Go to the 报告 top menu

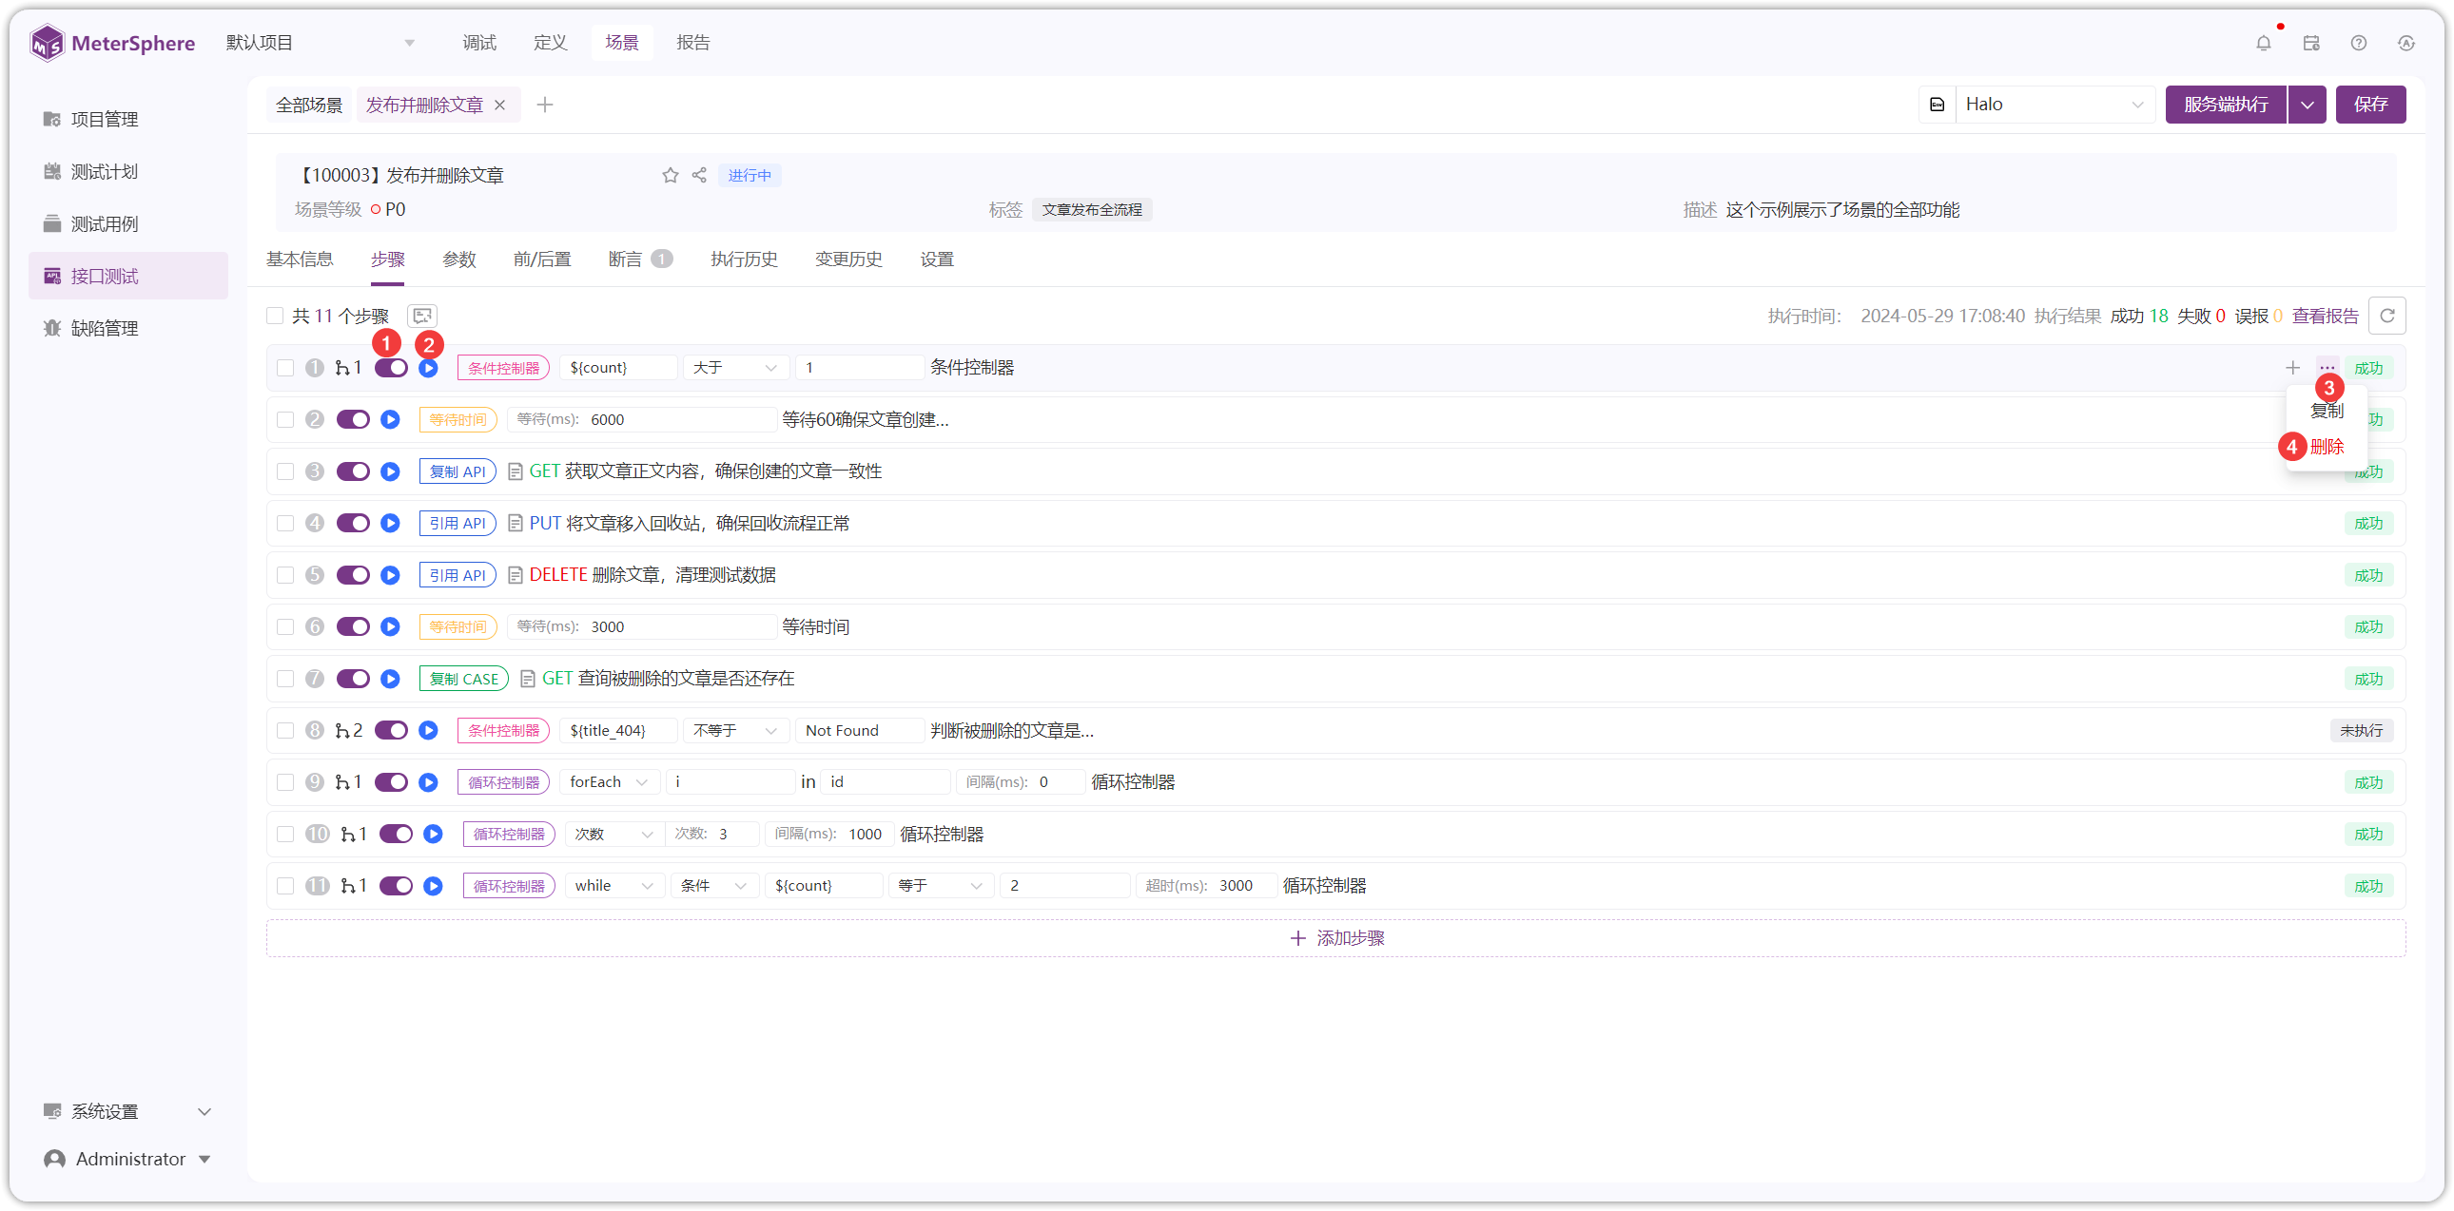(692, 43)
